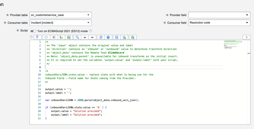
Task: Click the replace icon
Action: (61, 37)
